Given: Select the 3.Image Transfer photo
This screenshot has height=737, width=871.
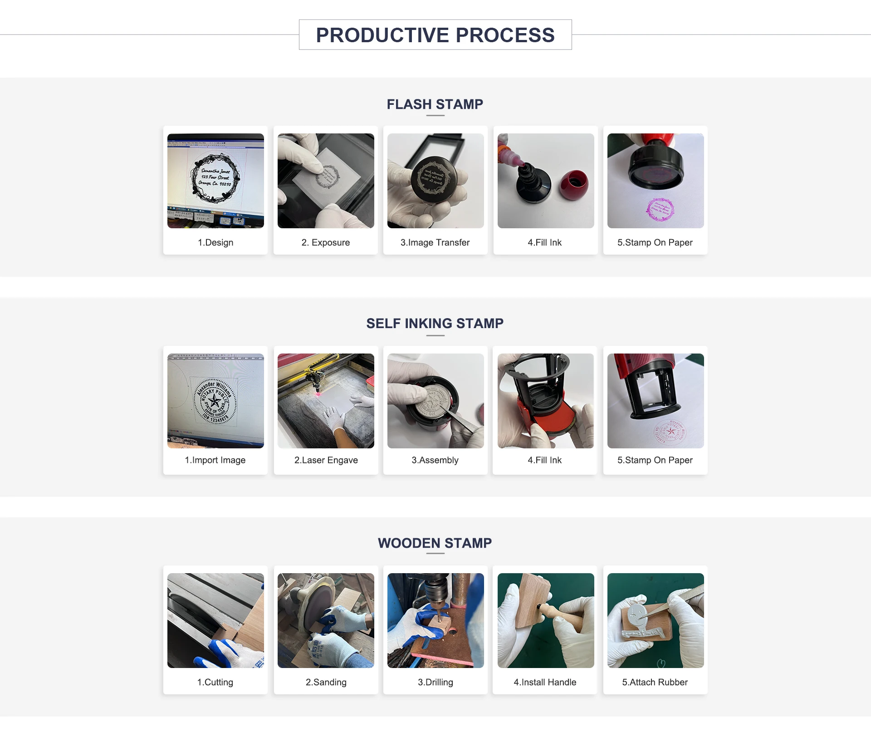Looking at the screenshot, I should click(435, 181).
